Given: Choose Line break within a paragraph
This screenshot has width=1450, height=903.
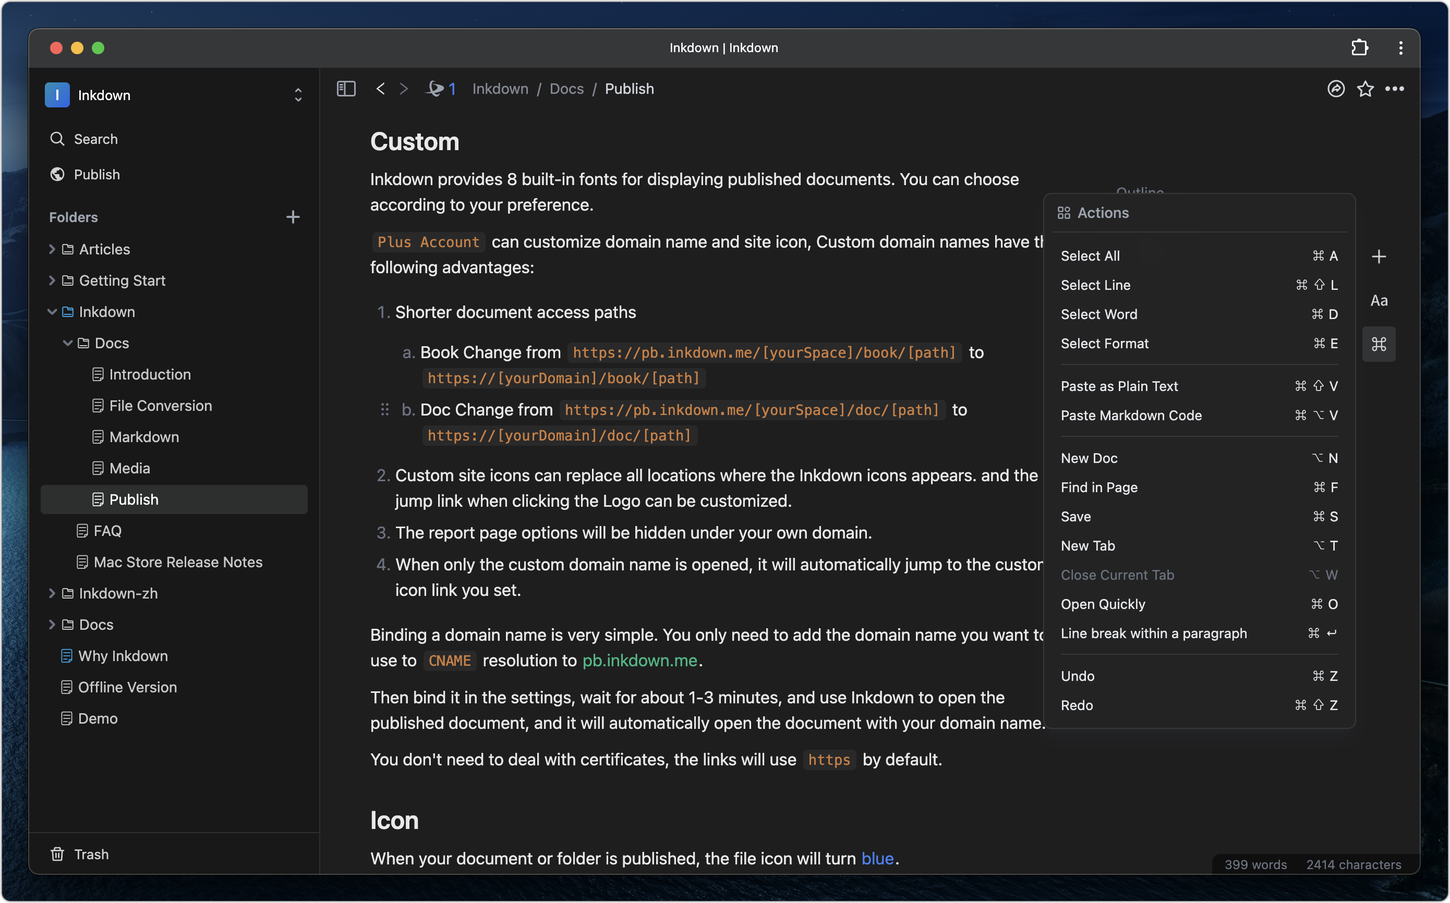Looking at the screenshot, I should (x=1199, y=633).
